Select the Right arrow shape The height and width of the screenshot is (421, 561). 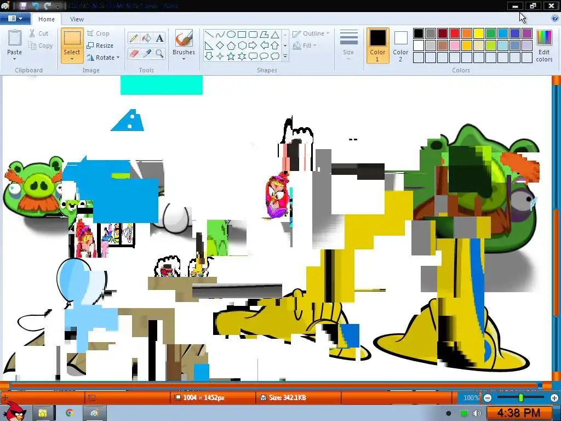pyautogui.click(x=253, y=45)
